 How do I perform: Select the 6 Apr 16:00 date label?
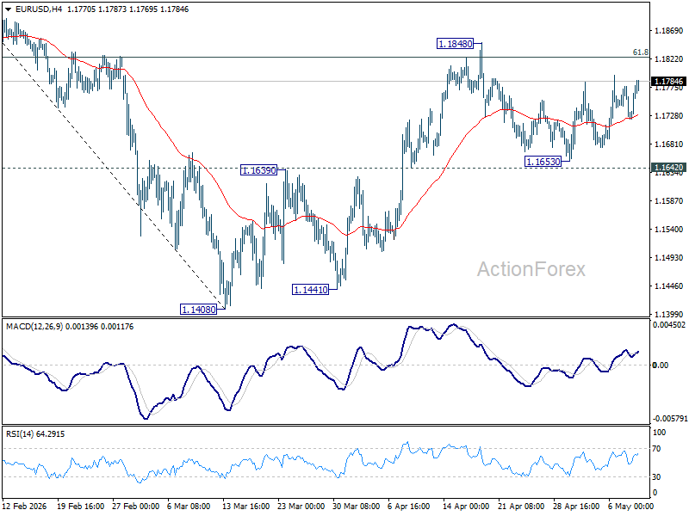(408, 507)
